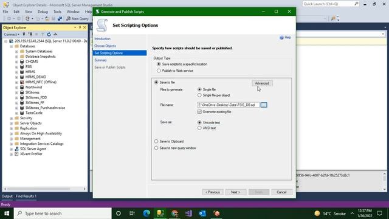Click the filter icon in Object Explorer
389x219 pixels.
pos(43,34)
